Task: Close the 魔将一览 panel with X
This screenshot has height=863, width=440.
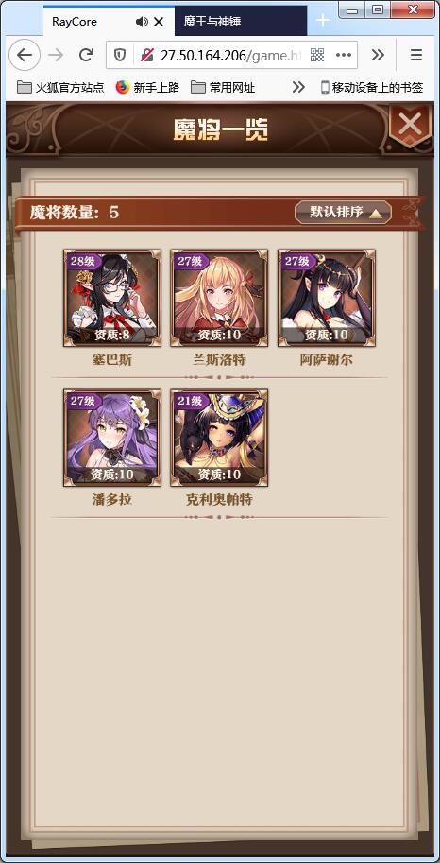Action: [410, 126]
